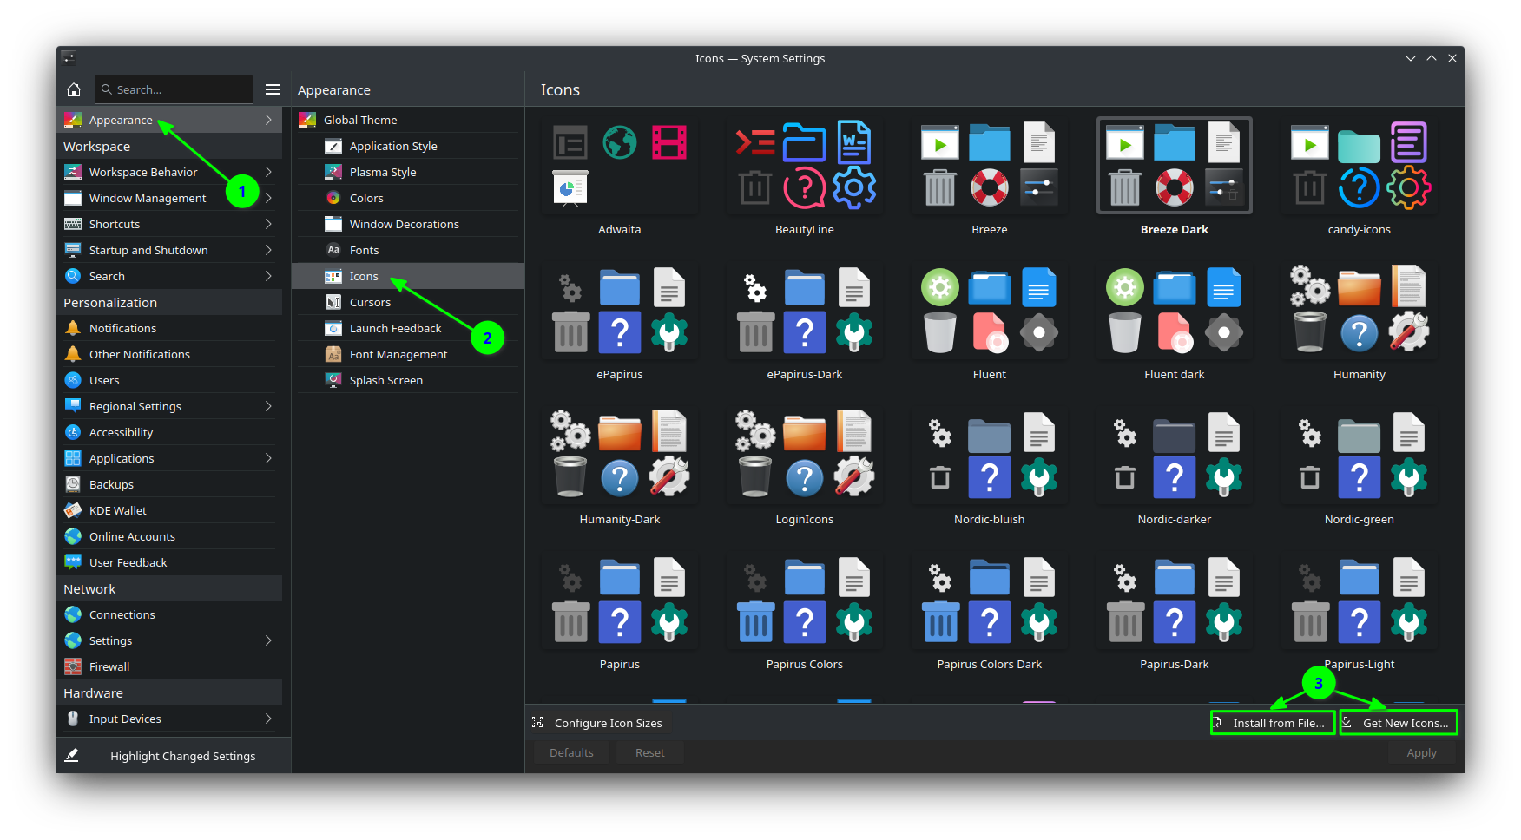
Task: Expand the Applications chevron
Action: coord(268,458)
